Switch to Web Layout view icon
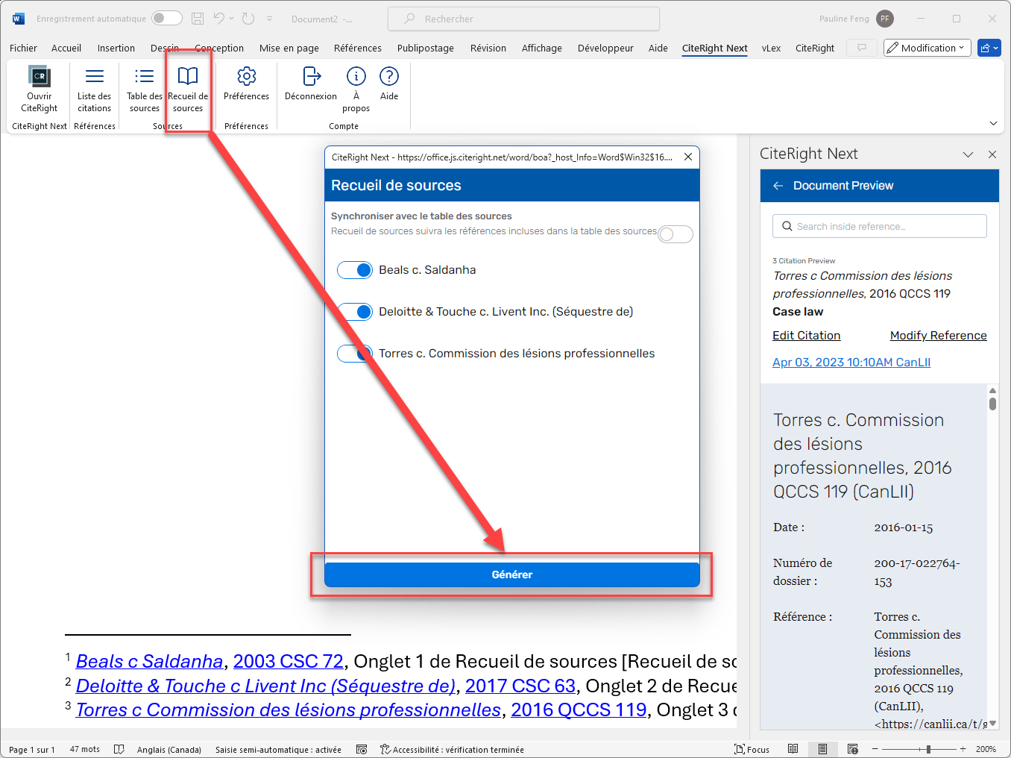This screenshot has height=758, width=1011. [853, 749]
